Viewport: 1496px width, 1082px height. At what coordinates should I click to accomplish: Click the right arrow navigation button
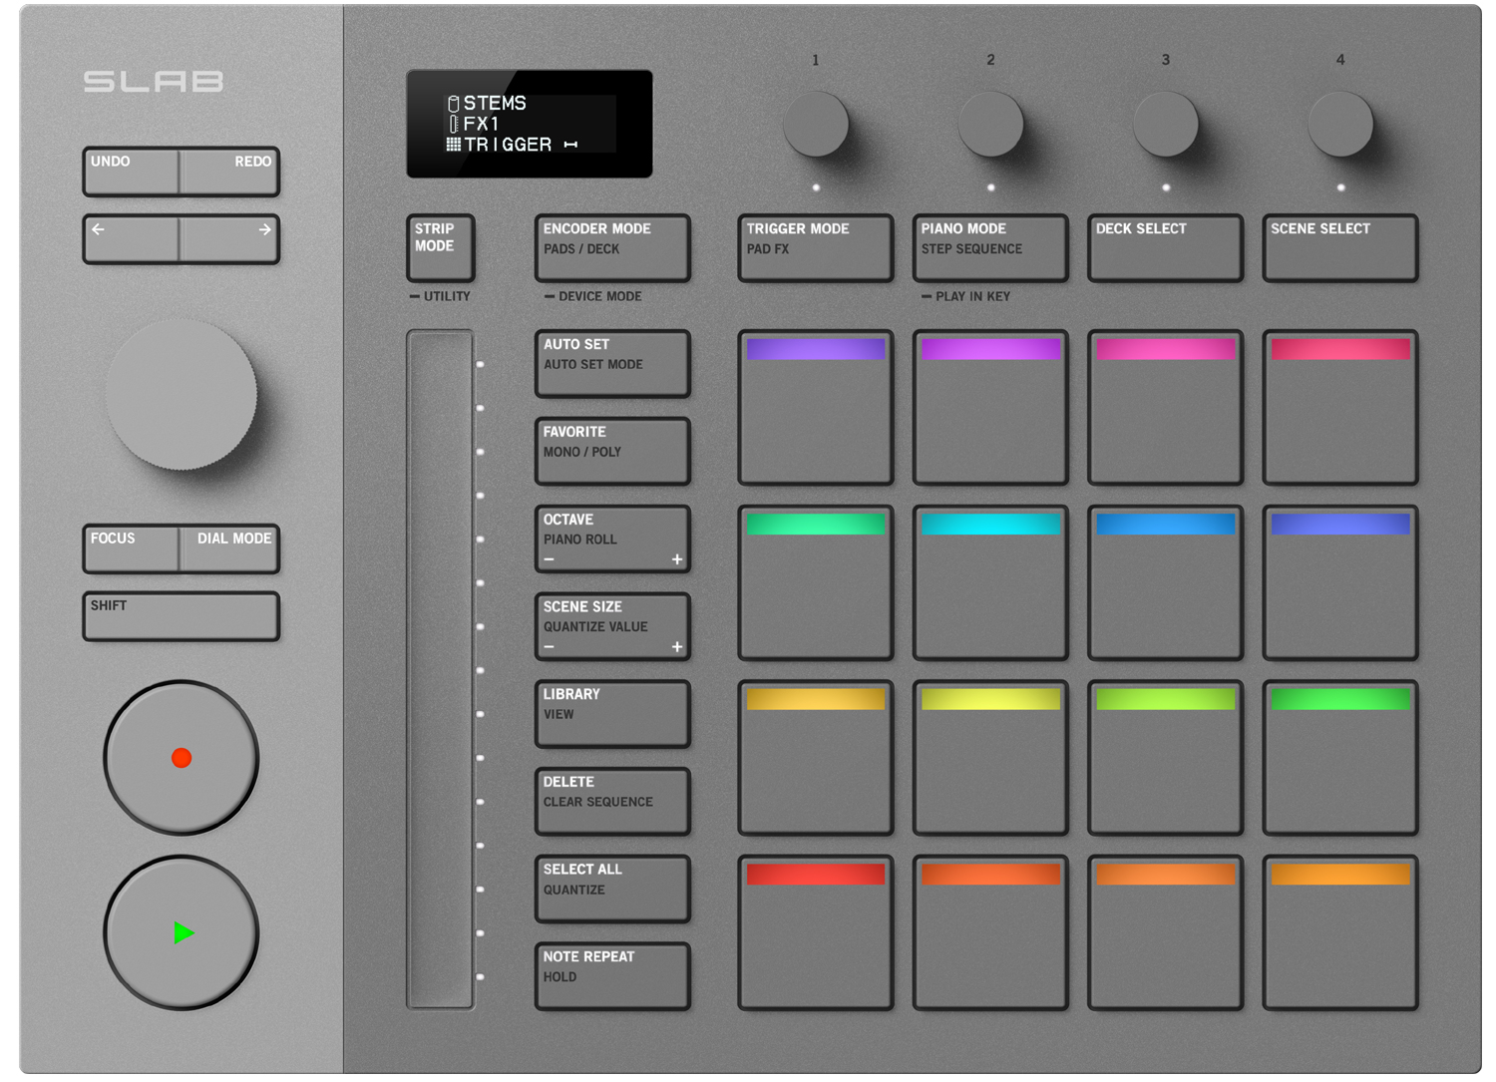tap(230, 239)
